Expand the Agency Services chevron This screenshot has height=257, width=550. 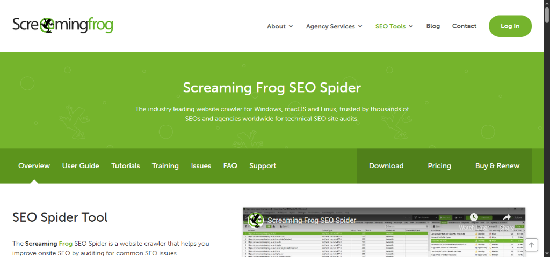(x=360, y=26)
